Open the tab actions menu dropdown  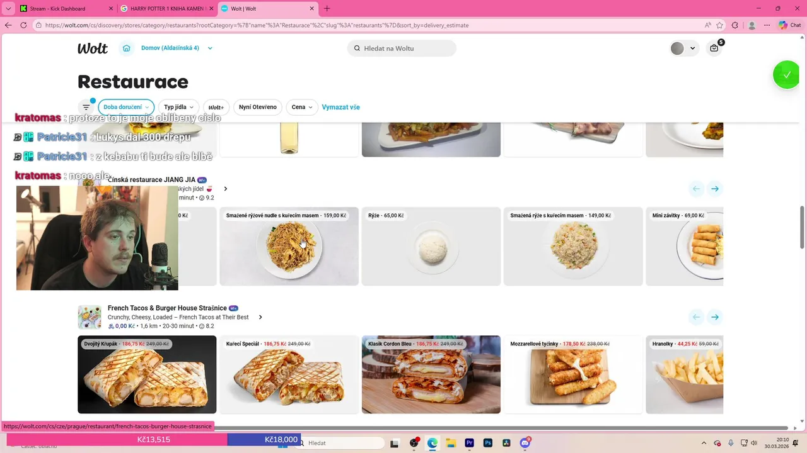point(8,9)
